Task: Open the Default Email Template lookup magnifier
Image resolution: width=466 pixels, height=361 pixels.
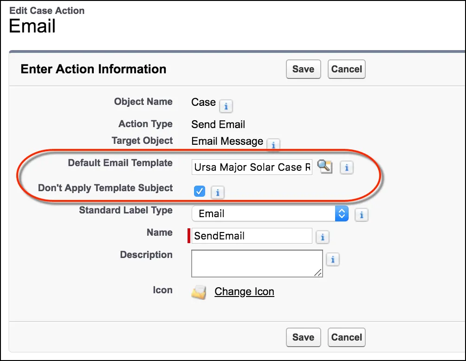Action: pyautogui.click(x=324, y=167)
